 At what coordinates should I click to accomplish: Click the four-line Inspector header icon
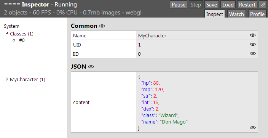point(12,5)
